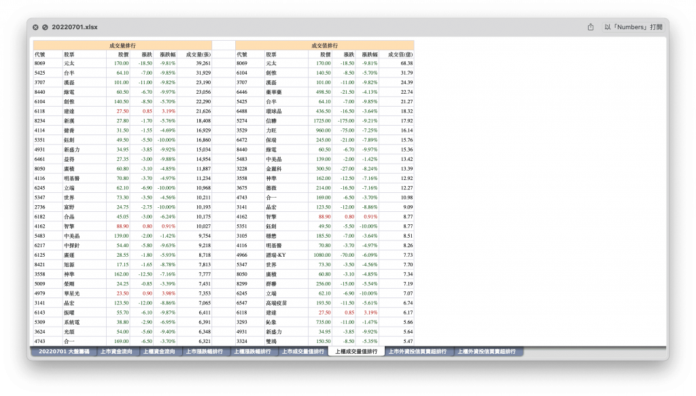
Task: Click the stock name 振曜
Action: click(69, 312)
